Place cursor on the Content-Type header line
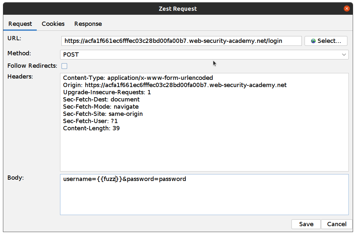The height and width of the screenshot is (235, 356). [x=138, y=78]
